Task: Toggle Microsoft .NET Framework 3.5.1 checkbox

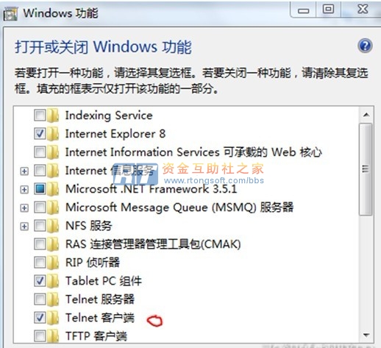Action: click(x=40, y=189)
